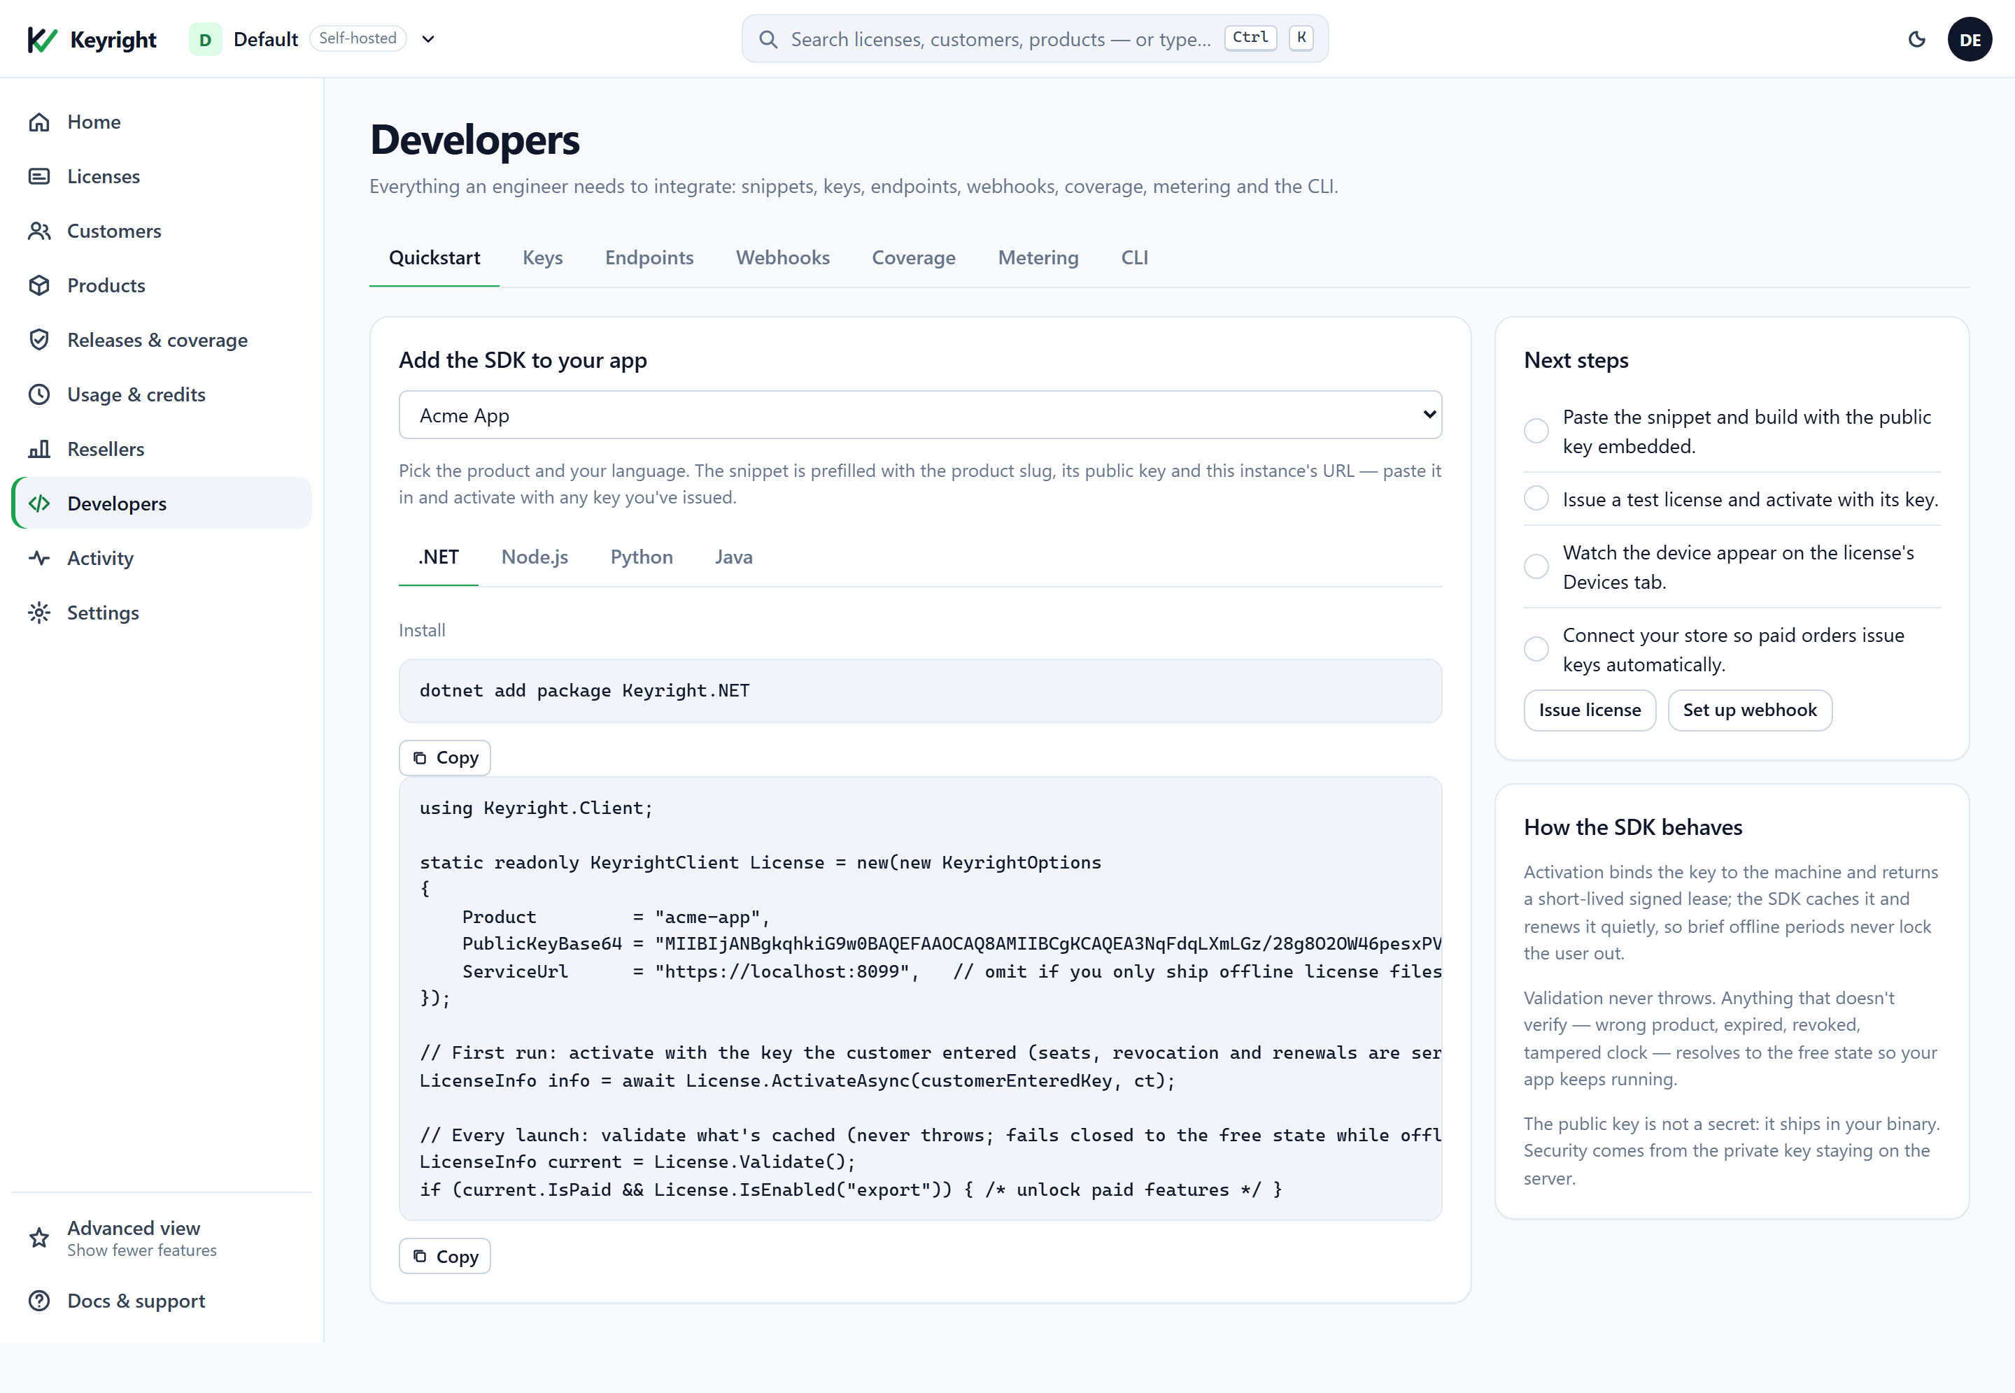Image resolution: width=2015 pixels, height=1393 pixels.
Task: Switch to the CLI tab
Action: pyautogui.click(x=1134, y=257)
